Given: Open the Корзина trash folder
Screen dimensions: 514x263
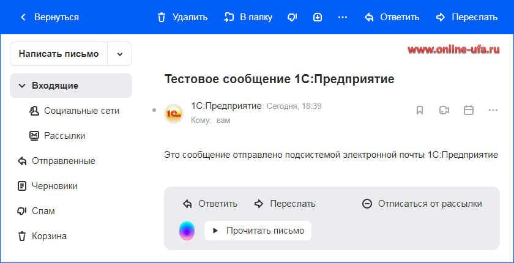Looking at the screenshot, I should tap(42, 236).
